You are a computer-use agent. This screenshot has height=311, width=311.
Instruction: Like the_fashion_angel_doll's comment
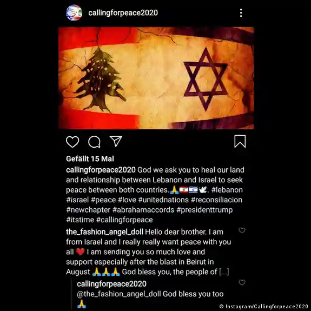coord(242,230)
